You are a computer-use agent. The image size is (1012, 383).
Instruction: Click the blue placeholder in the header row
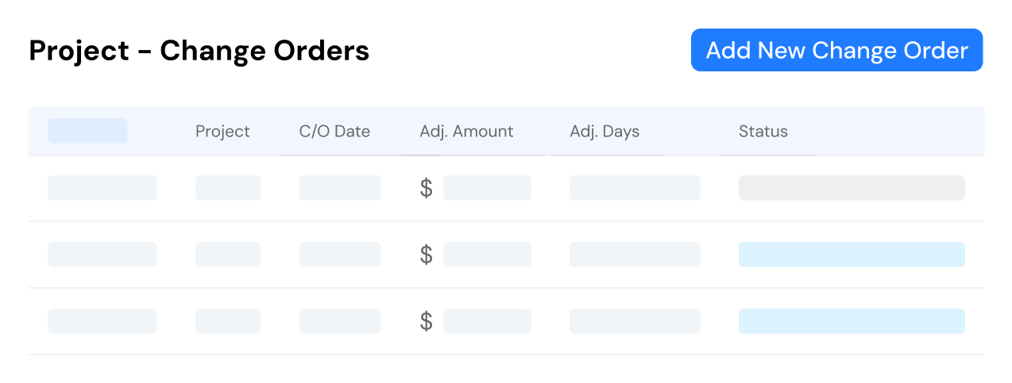(x=87, y=131)
